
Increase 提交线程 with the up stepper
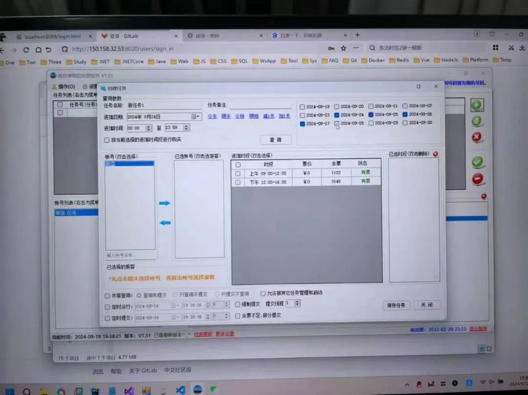(x=297, y=301)
